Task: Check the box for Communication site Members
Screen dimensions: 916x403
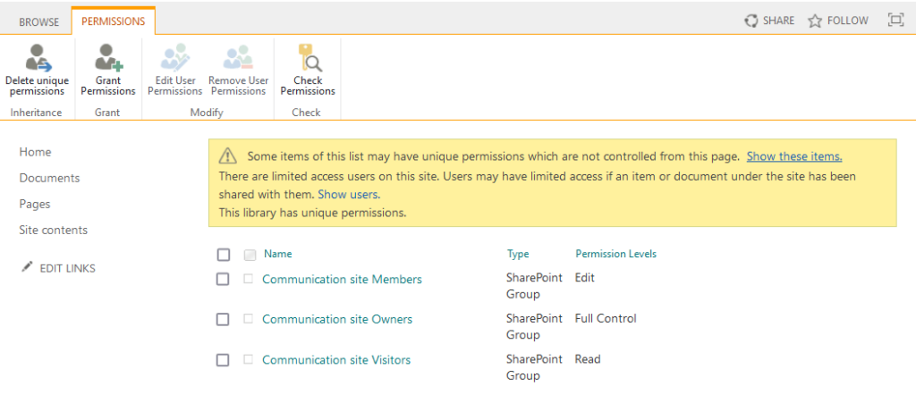Action: (223, 280)
